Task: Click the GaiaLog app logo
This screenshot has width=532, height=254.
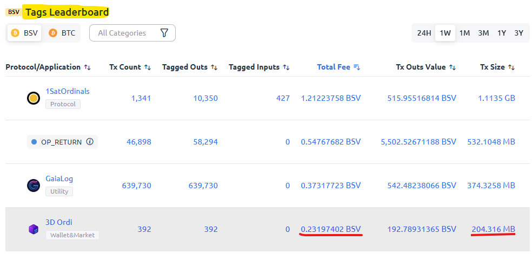Action: click(x=34, y=186)
